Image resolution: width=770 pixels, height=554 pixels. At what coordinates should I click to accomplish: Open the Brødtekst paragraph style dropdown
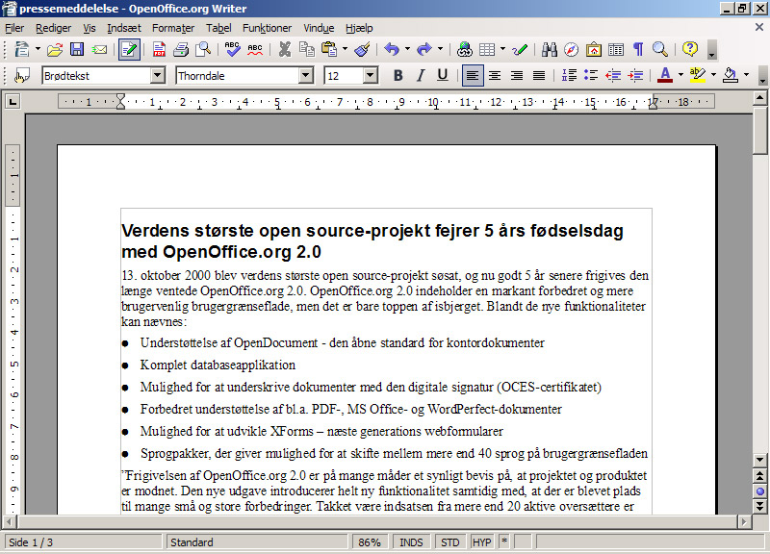coord(157,76)
